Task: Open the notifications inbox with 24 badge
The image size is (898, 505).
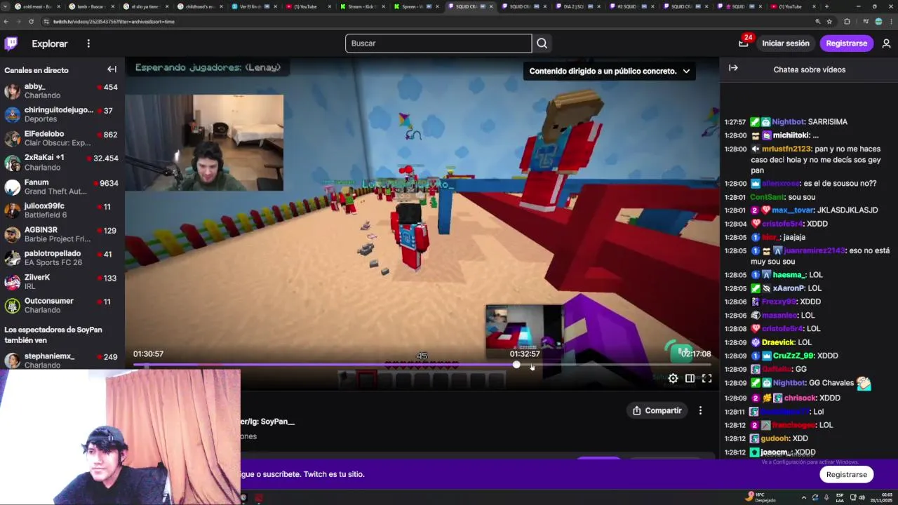Action: point(744,43)
